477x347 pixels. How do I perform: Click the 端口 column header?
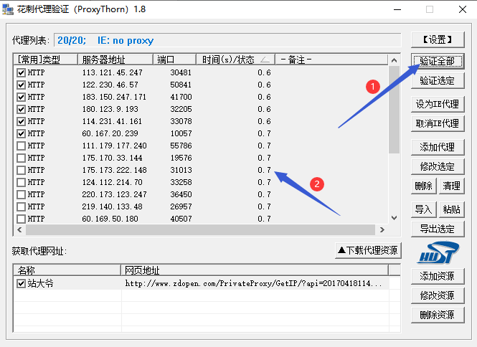pos(174,60)
